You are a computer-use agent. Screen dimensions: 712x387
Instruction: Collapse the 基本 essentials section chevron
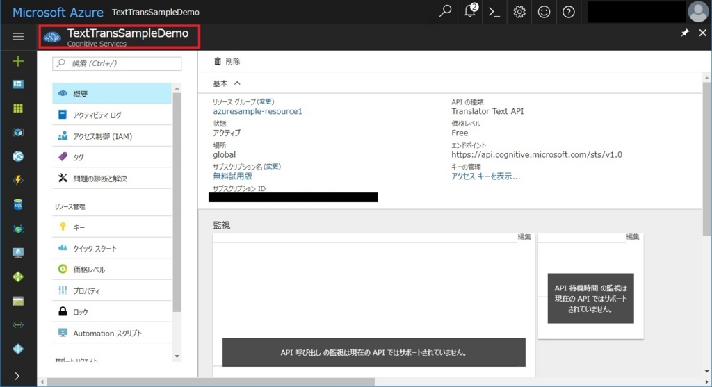pos(237,83)
